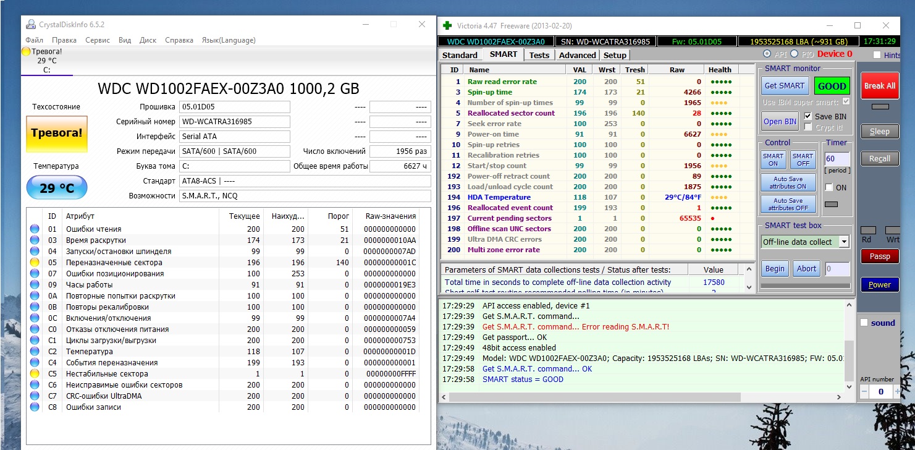Switch to the Tests tab in Victoria

pyautogui.click(x=539, y=55)
